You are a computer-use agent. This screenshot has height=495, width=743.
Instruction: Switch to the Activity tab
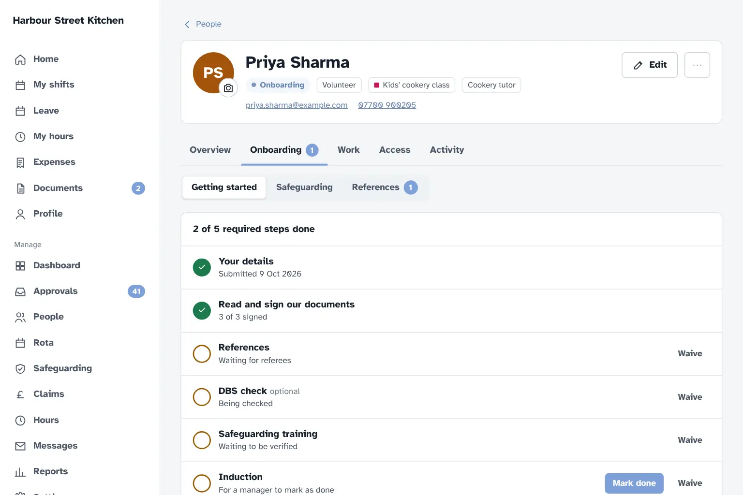click(447, 150)
